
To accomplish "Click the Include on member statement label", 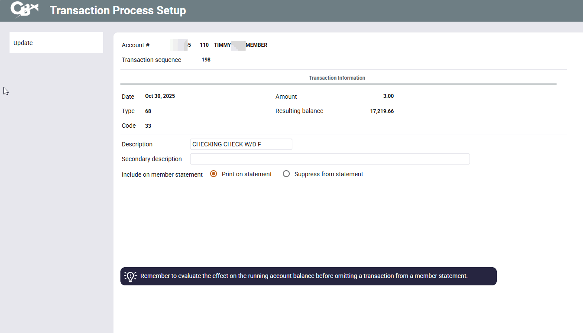I will click(x=162, y=175).
